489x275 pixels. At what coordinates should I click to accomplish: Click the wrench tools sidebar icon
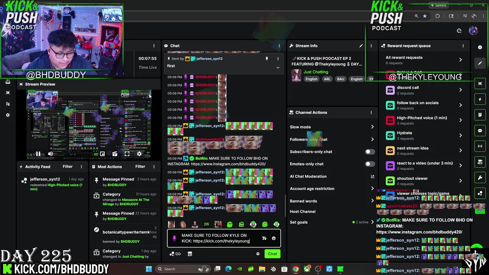(480, 178)
